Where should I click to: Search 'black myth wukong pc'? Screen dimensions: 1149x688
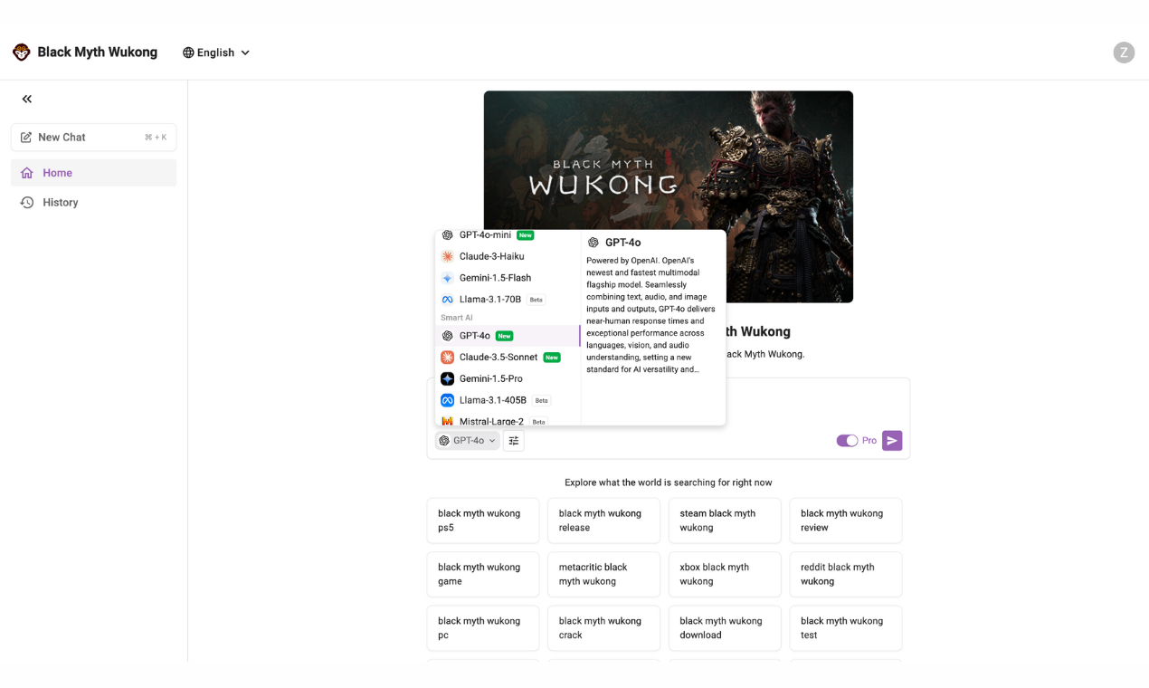483,628
